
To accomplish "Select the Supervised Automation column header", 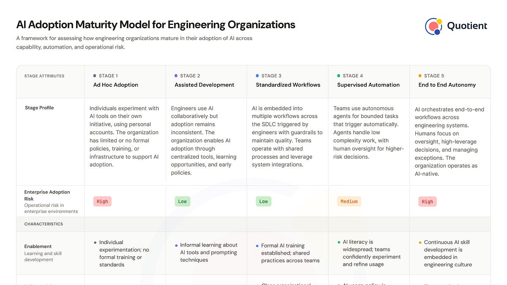I will click(368, 85).
